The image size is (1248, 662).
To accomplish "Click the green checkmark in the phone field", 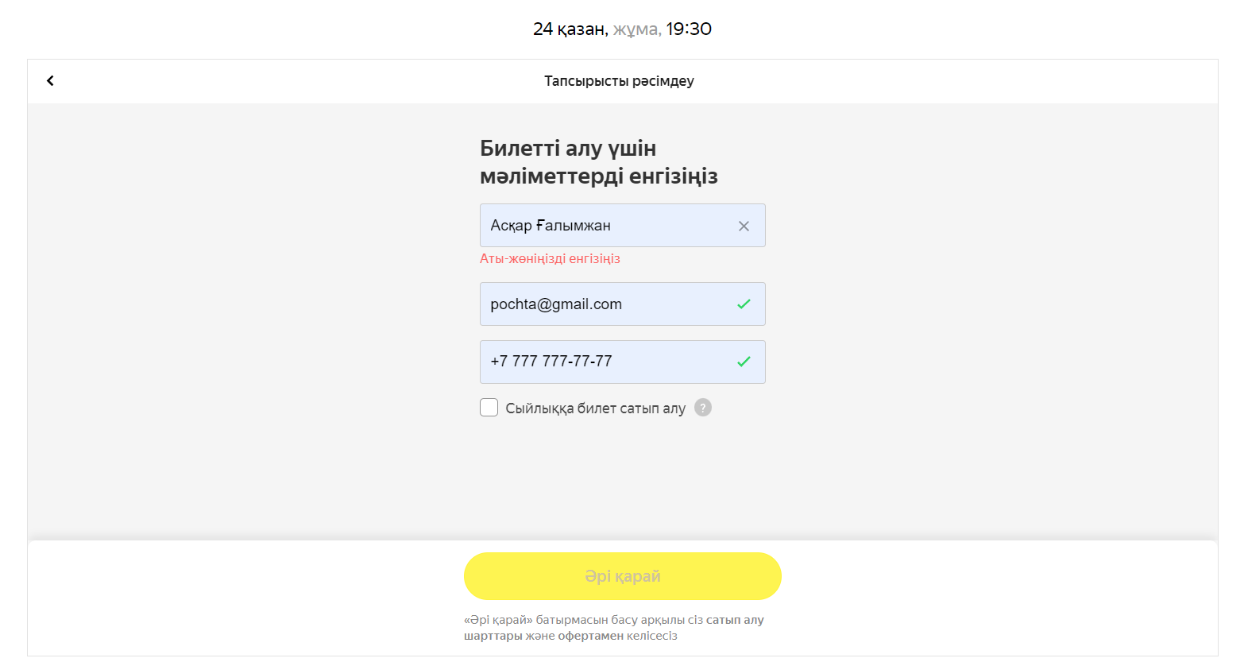I will pos(744,362).
